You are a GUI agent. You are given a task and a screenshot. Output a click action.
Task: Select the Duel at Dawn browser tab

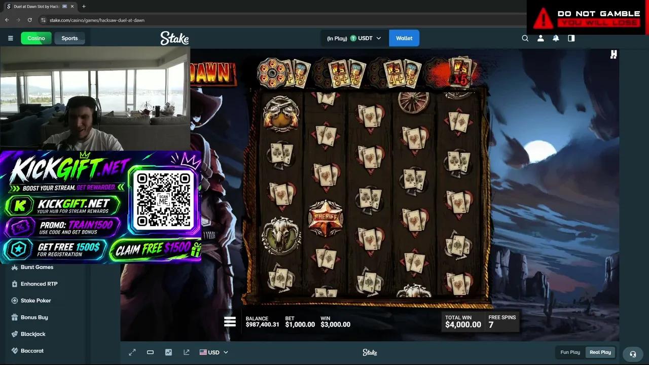click(40, 7)
